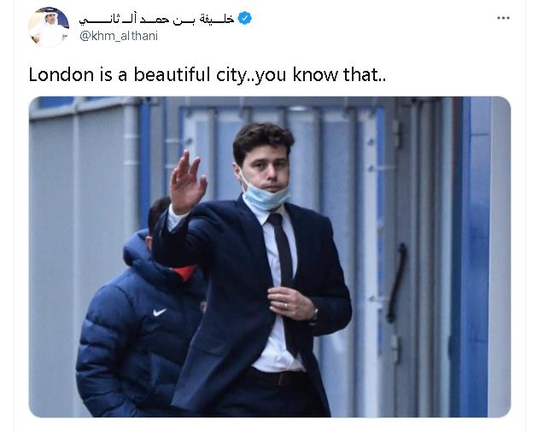Open the tweet's three-dot more options menu
The image size is (544, 432).
click(x=503, y=18)
